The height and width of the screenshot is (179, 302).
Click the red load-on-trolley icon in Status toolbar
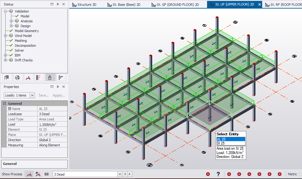(x=28, y=78)
